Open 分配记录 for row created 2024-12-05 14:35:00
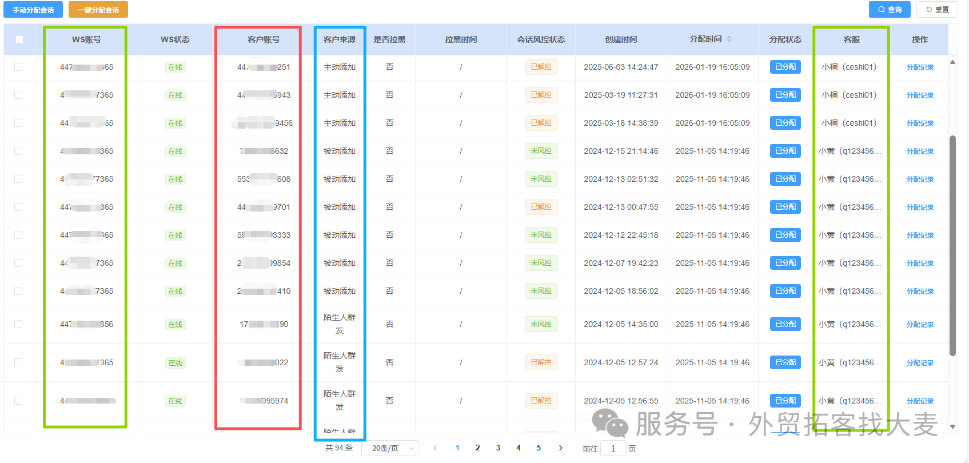The height and width of the screenshot is (463, 969). (920, 325)
